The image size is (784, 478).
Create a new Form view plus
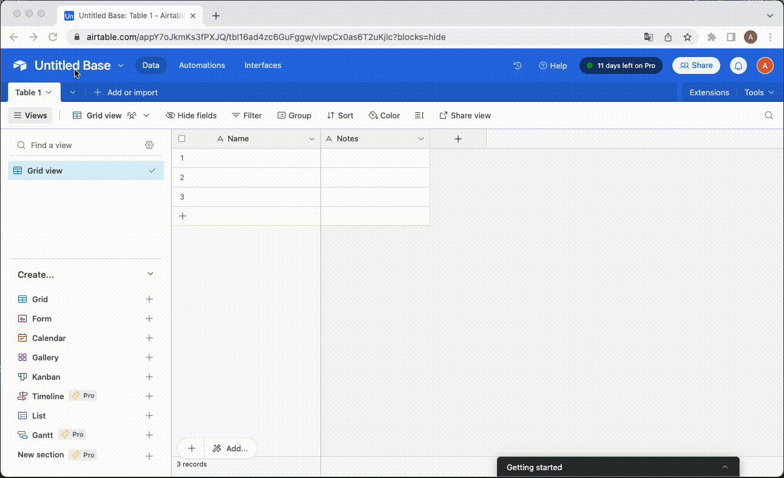coord(149,318)
